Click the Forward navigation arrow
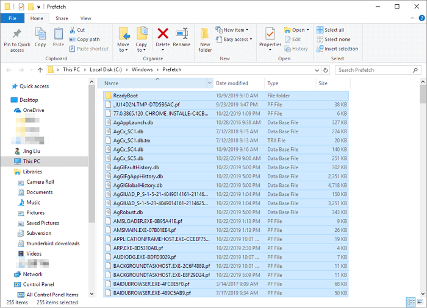427x308 pixels. click(x=21, y=70)
